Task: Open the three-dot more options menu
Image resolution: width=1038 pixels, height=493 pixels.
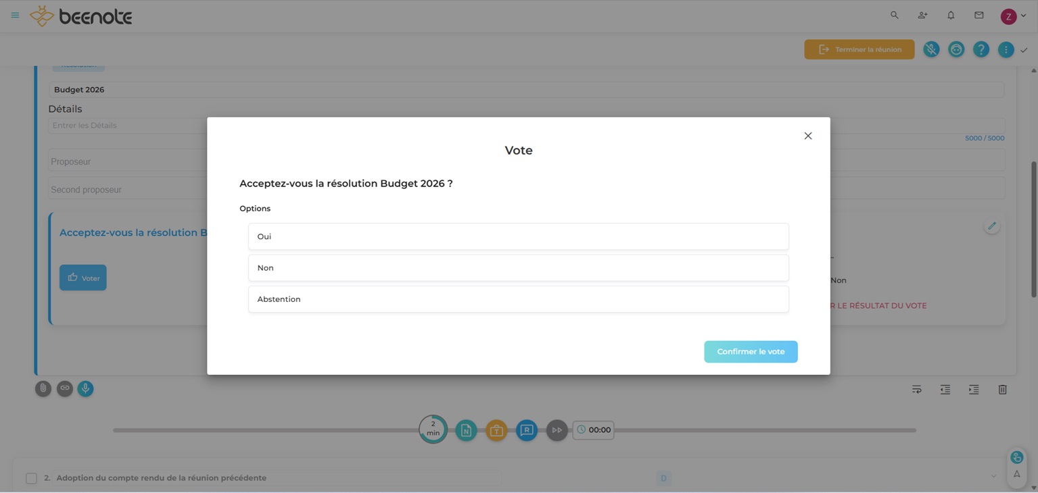Action: [x=1006, y=49]
